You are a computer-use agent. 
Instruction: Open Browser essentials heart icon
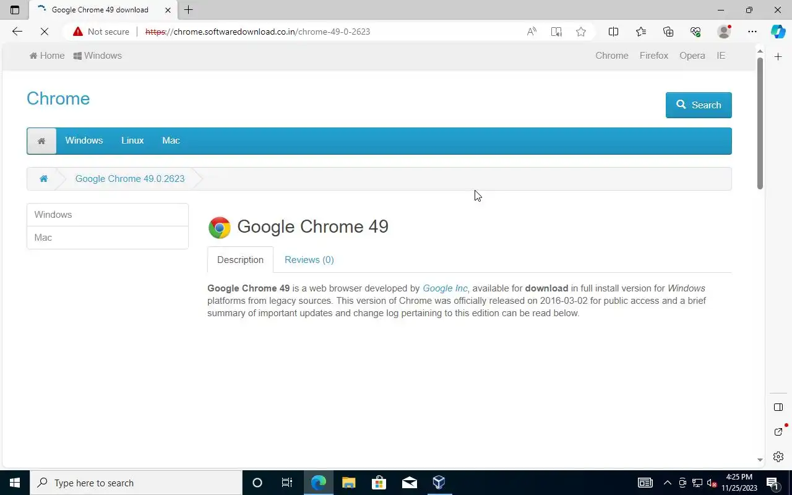click(695, 32)
